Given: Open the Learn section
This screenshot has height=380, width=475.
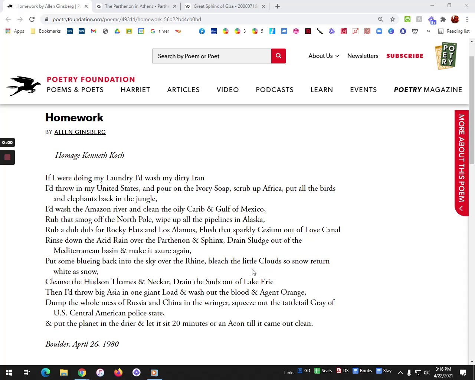Looking at the screenshot, I should point(322,90).
